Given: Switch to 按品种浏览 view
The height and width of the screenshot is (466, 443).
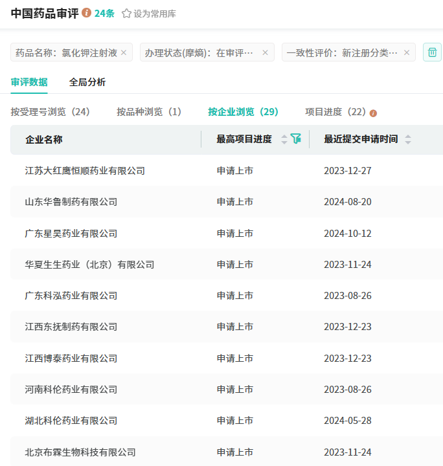Looking at the screenshot, I should click(x=149, y=112).
